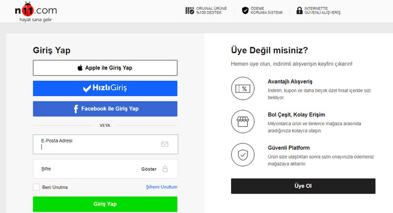Image resolution: width=393 pixels, height=213 pixels.
Task: Focus the E-Posta Adresi input field
Action: tap(100, 147)
